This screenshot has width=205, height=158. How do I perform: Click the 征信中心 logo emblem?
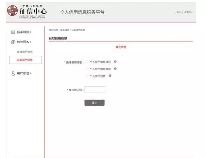(x=12, y=10)
